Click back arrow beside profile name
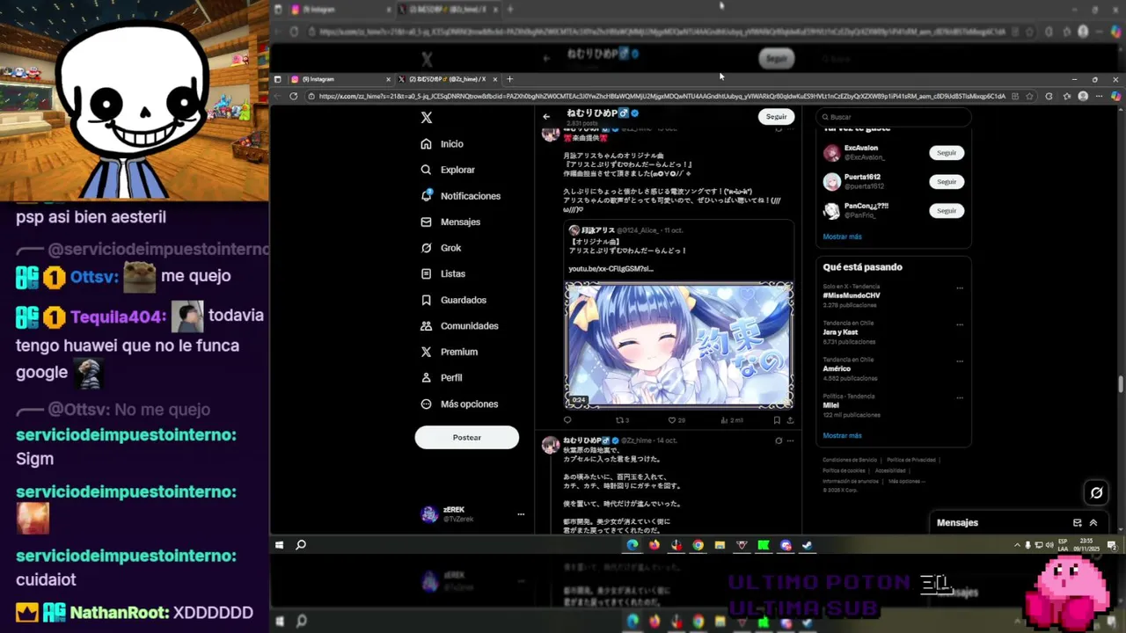Viewport: 1126px width, 633px height. click(x=546, y=116)
